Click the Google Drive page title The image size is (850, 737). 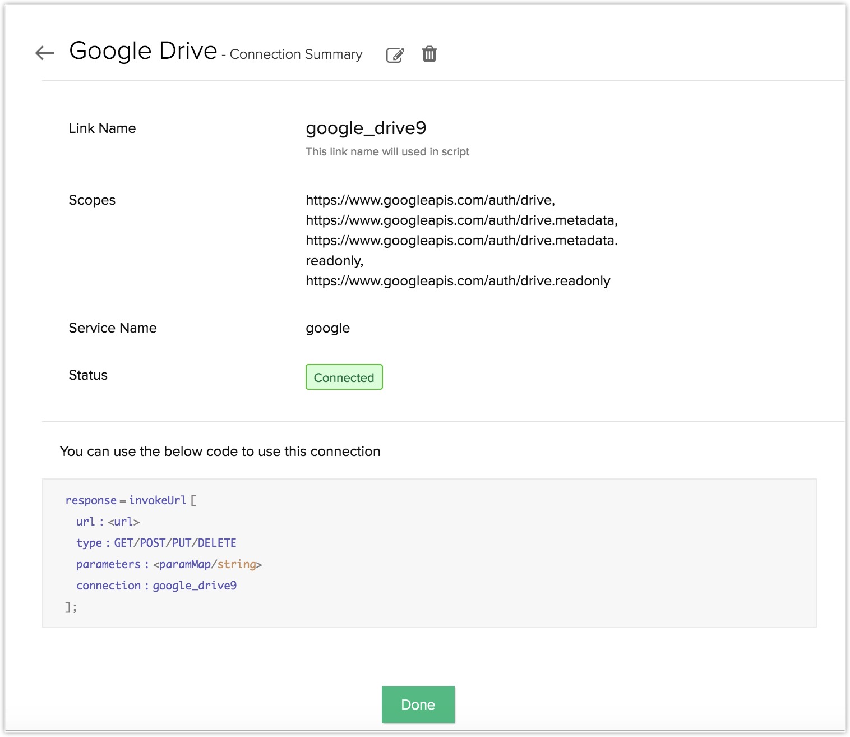pyautogui.click(x=143, y=51)
